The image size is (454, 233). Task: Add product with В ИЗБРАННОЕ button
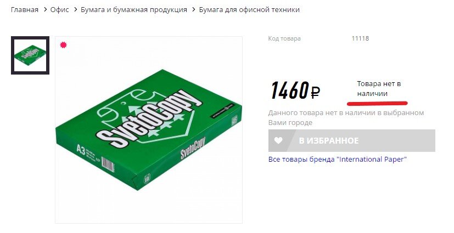(x=351, y=140)
